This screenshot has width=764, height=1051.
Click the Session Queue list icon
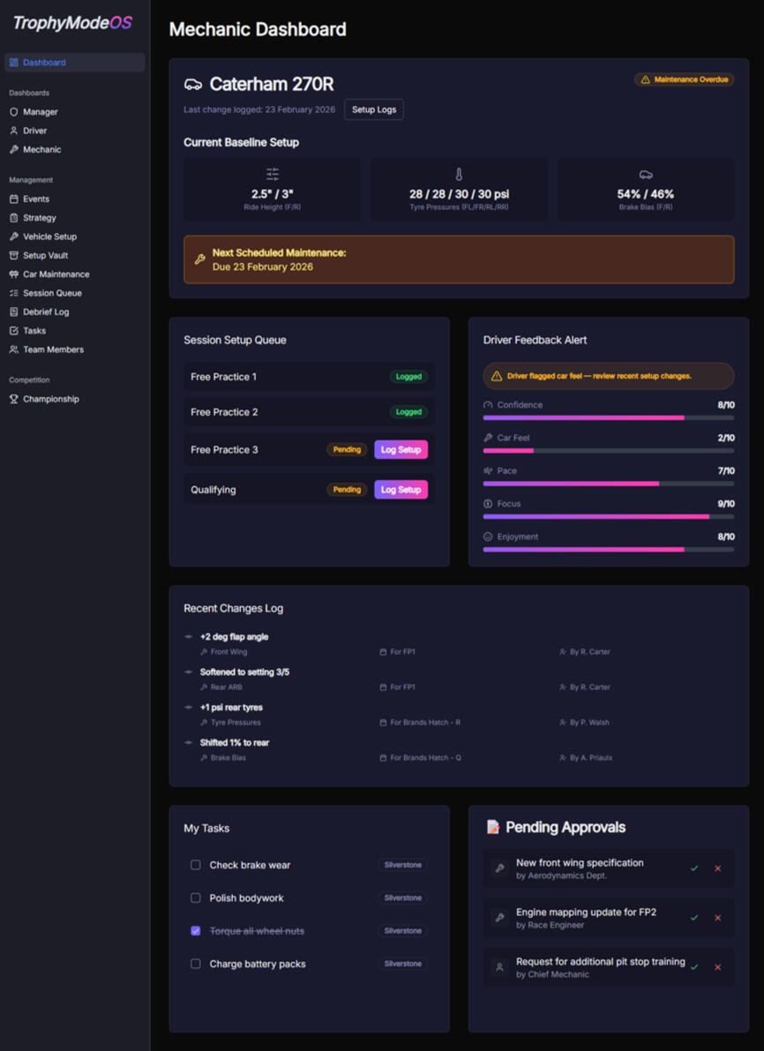pos(13,293)
